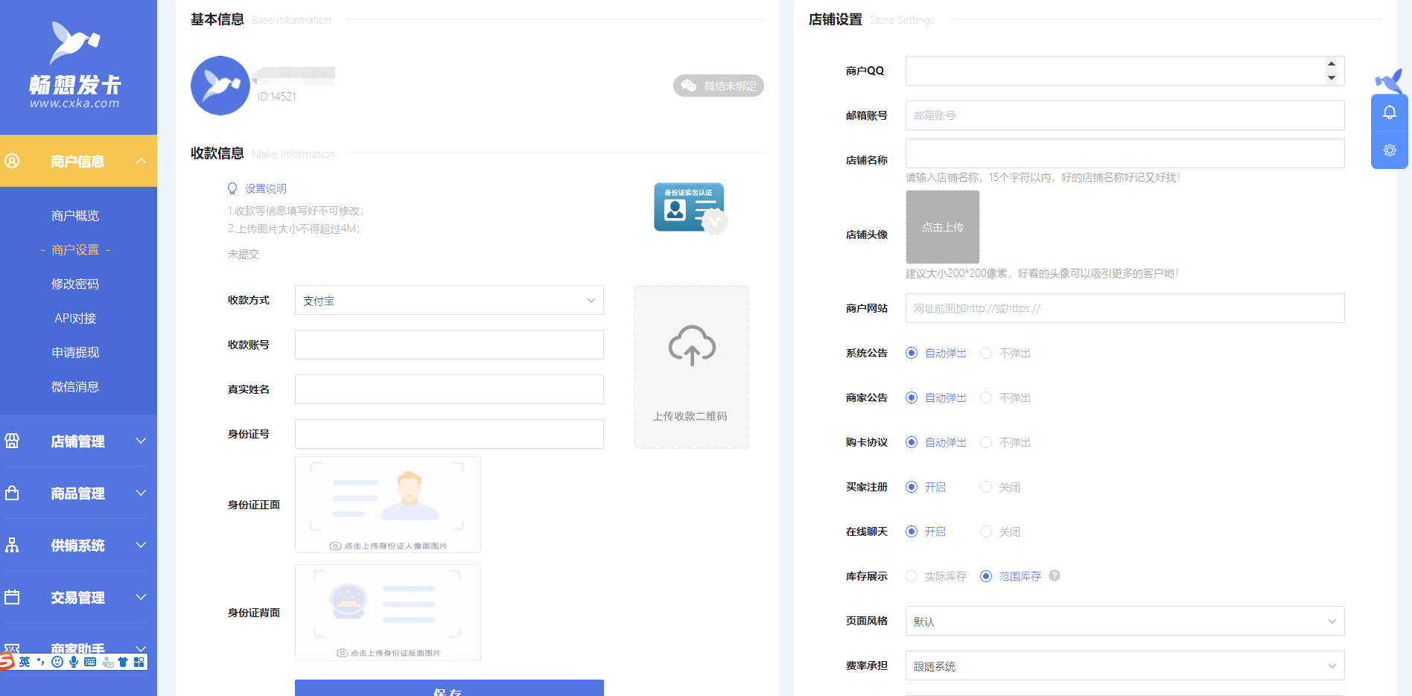The image size is (1412, 696).
Task: Open the 收款方式 dropdown showing 支付宝
Action: coord(448,301)
